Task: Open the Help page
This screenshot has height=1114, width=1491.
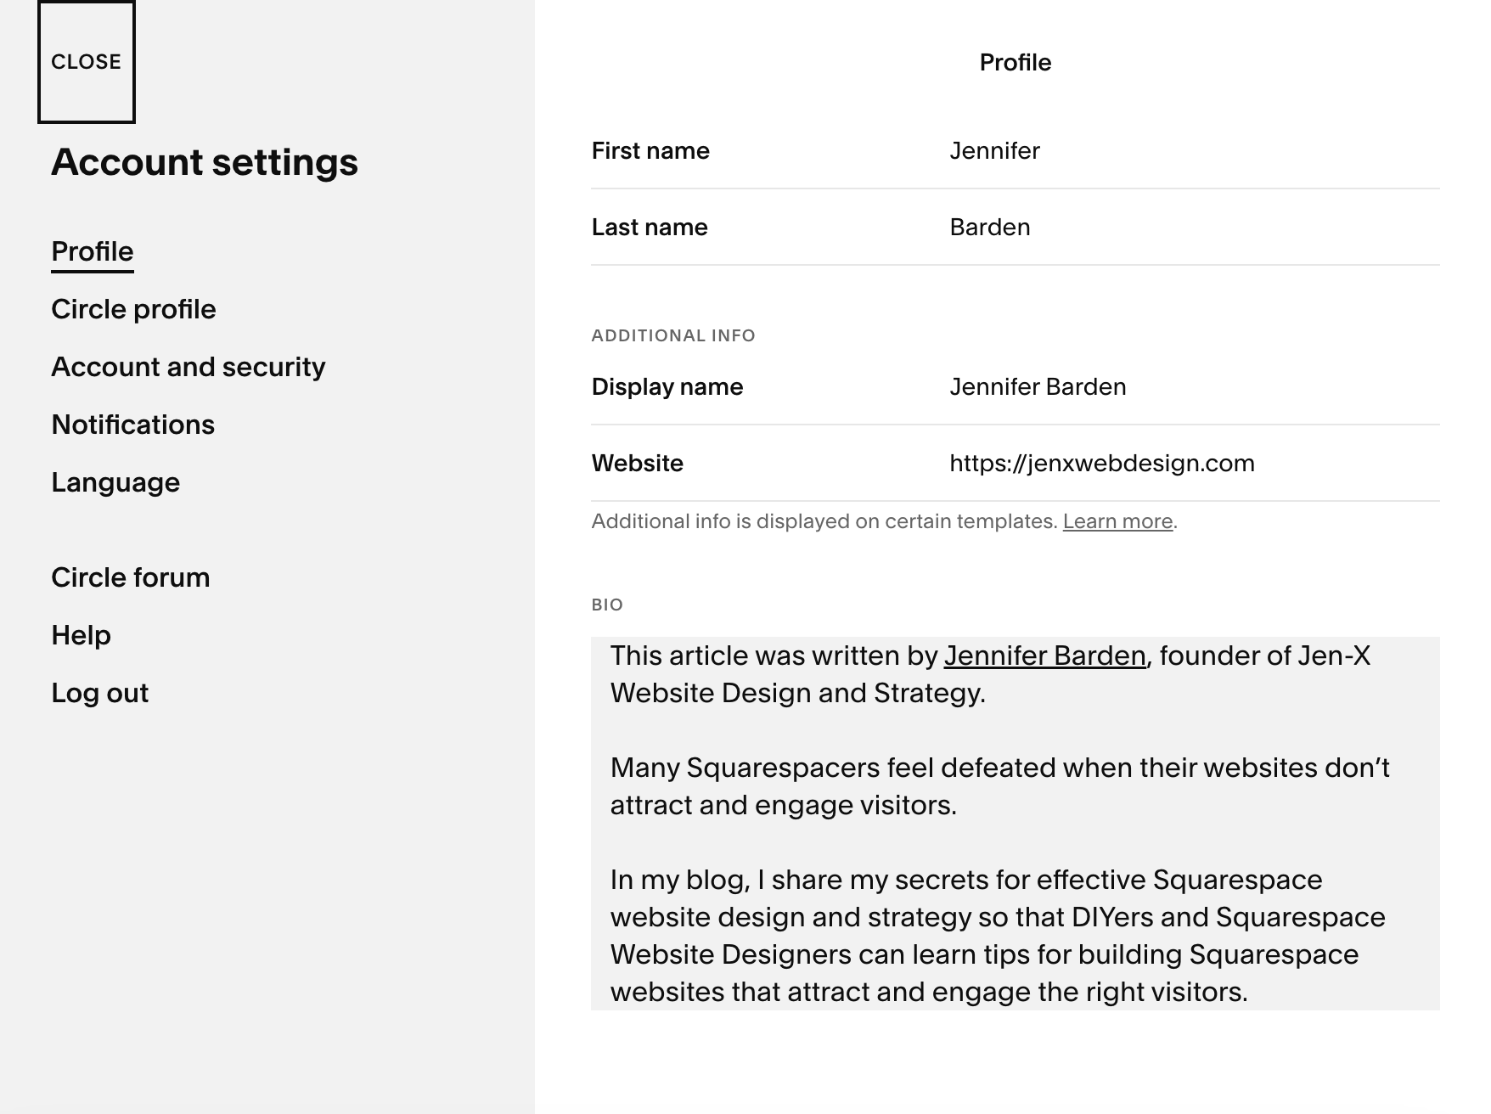Action: [81, 635]
